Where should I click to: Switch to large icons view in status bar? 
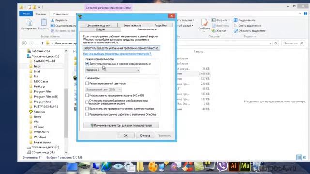click(x=305, y=157)
